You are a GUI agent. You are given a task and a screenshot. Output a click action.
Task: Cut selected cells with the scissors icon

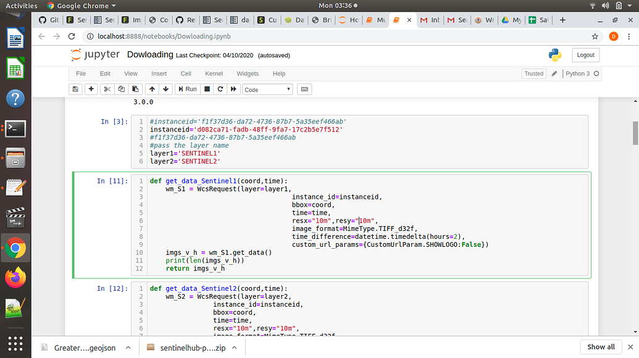click(x=107, y=89)
